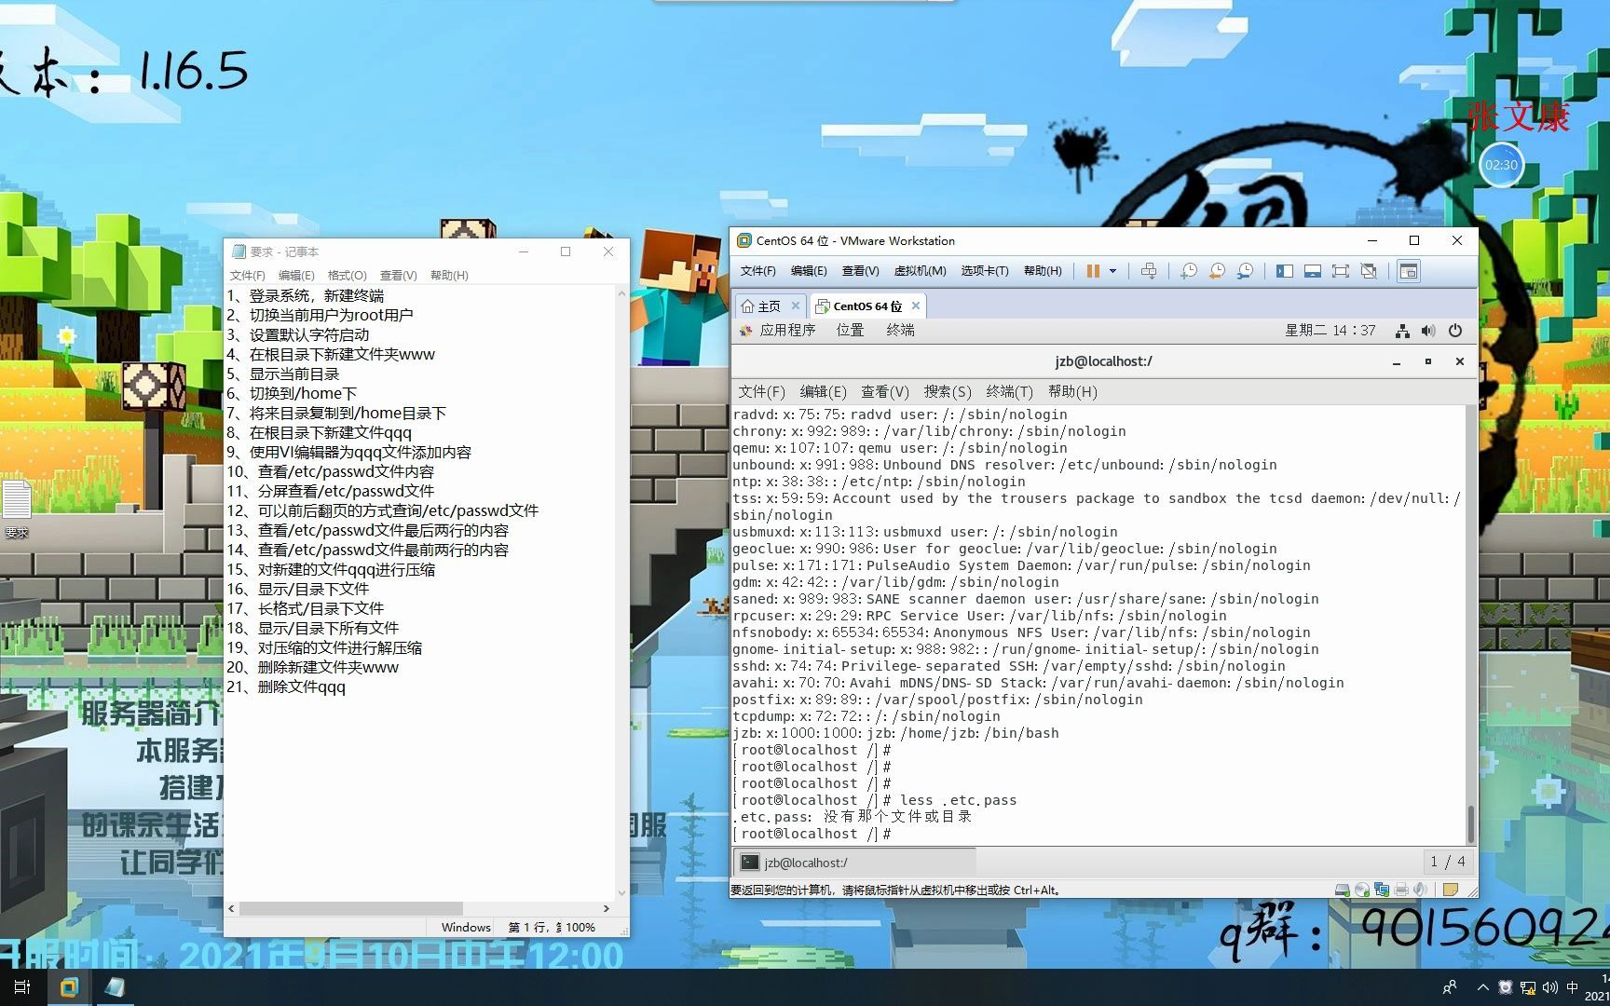1610x1006 pixels.
Task: Click the VMware taskbar icon
Action: coord(69,987)
